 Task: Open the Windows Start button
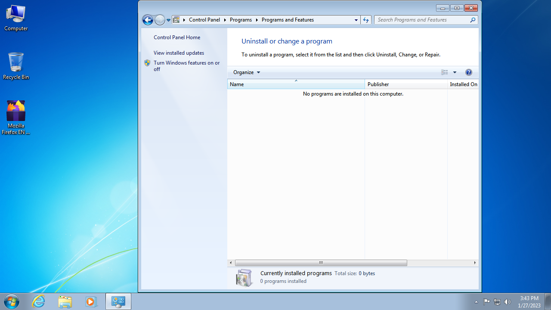11,301
